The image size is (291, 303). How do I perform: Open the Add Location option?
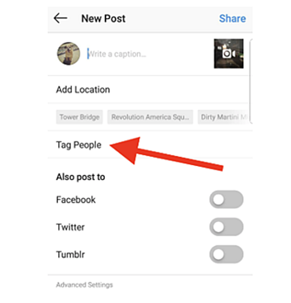tap(148, 90)
